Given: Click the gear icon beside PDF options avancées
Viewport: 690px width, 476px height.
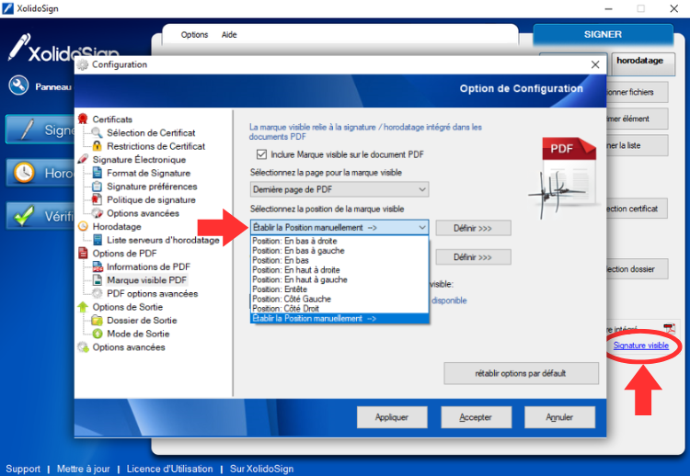Looking at the screenshot, I should 98,293.
